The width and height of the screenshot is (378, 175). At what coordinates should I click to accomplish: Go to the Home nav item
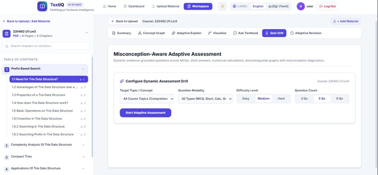(x=109, y=6)
